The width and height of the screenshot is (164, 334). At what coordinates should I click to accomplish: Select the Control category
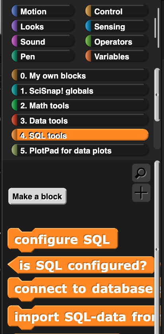point(117,11)
